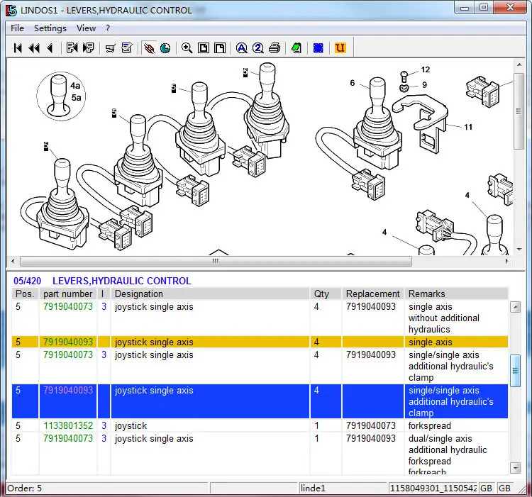The height and width of the screenshot is (497, 532).
Task: Click 'forkspread' remark text
Action: coord(430,425)
